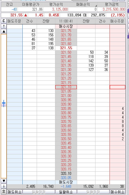
Task: Select price 320.50 in ladder
Action: click(66, 139)
